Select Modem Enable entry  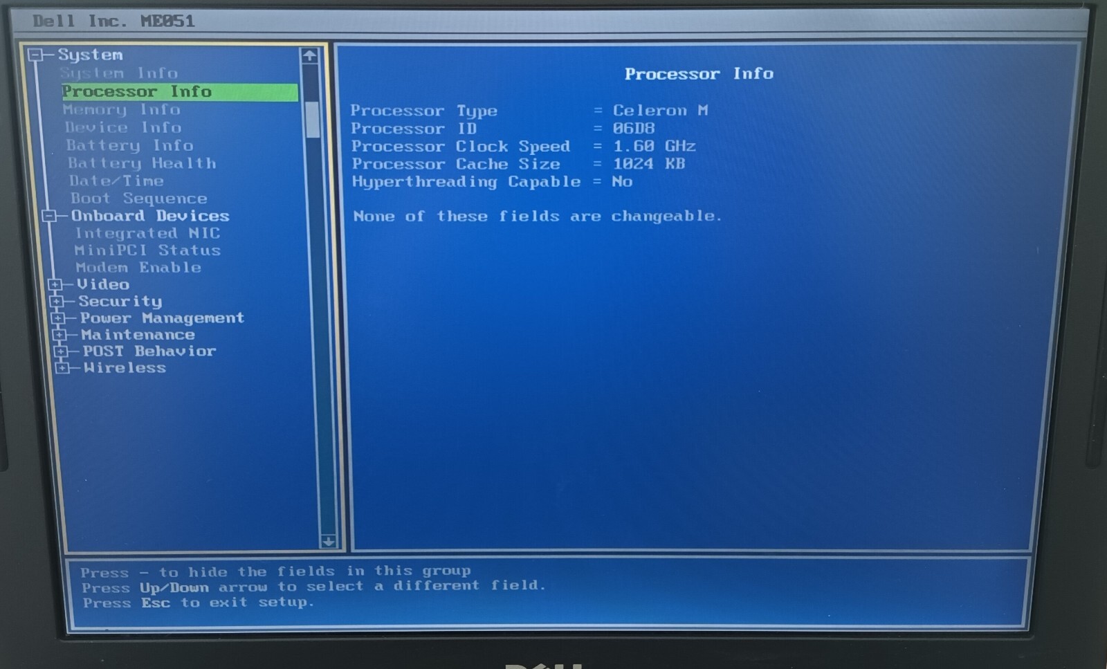pos(138,268)
